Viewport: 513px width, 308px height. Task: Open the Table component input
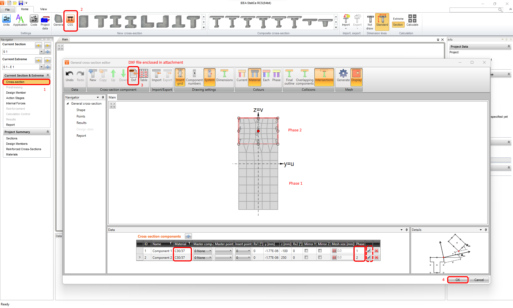point(144,76)
